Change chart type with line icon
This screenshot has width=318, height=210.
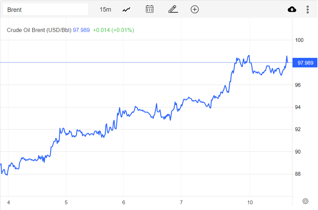pos(126,9)
